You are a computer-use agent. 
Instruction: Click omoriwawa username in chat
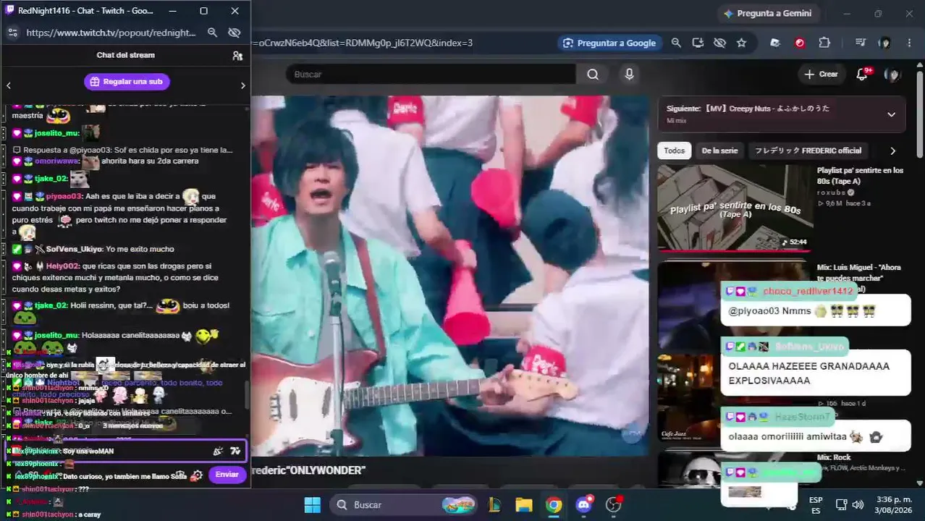[56, 161]
